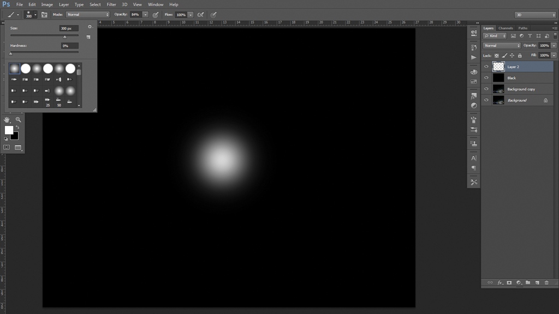
Task: Reset default foreground and background colors
Action: point(5,138)
